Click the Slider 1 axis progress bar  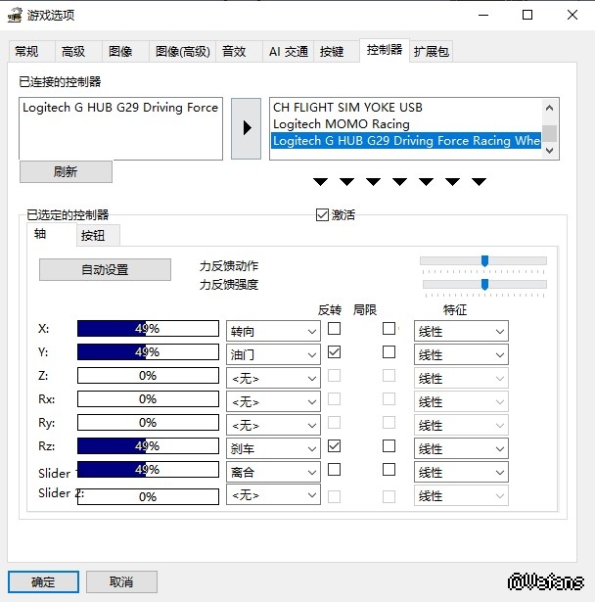click(x=148, y=470)
